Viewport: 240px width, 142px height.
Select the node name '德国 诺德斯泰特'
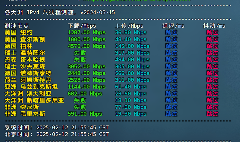[x=28, y=73]
